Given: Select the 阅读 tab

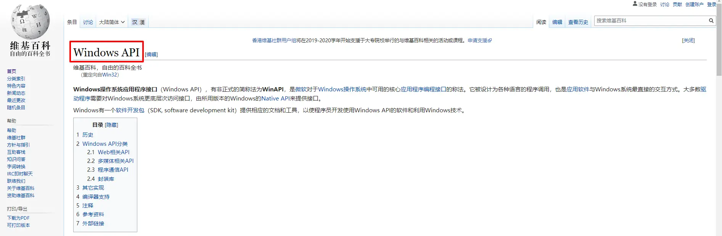Looking at the screenshot, I should point(541,22).
